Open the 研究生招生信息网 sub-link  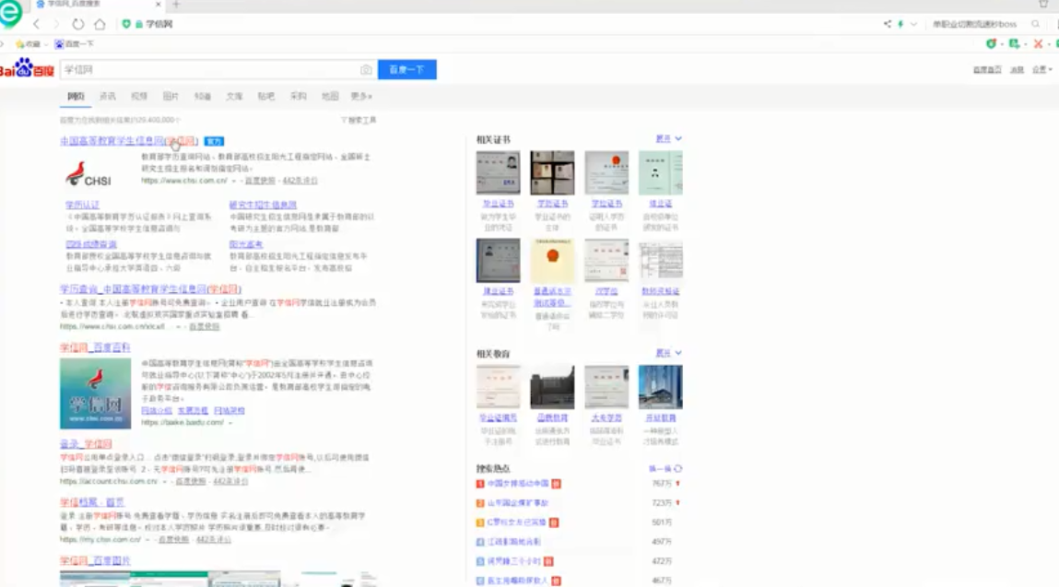263,205
